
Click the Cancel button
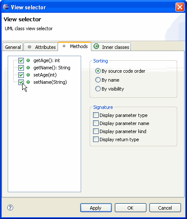pyautogui.click(x=165, y=208)
